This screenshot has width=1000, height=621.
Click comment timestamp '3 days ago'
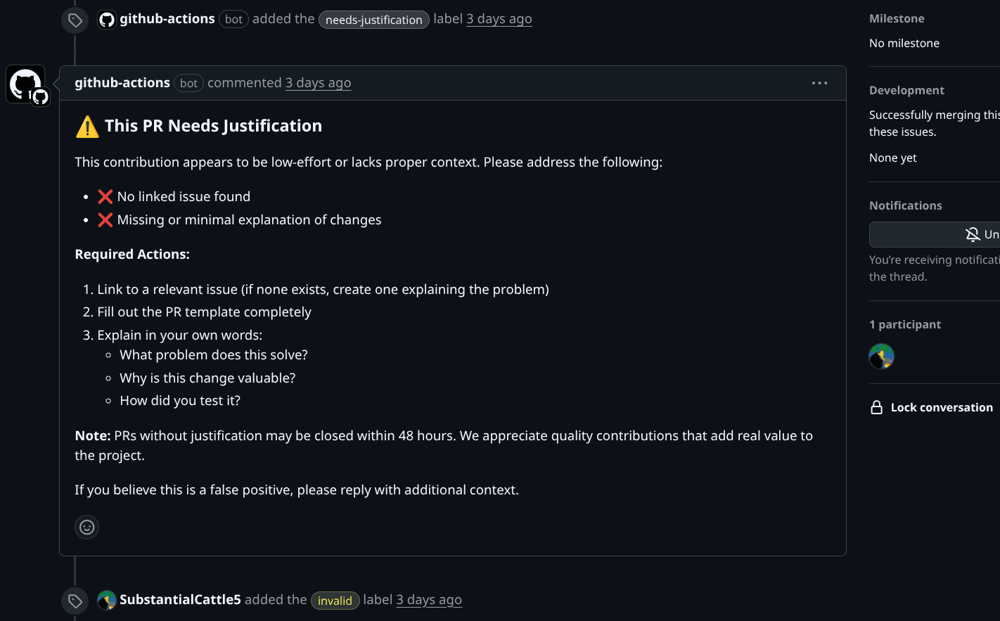tap(318, 83)
